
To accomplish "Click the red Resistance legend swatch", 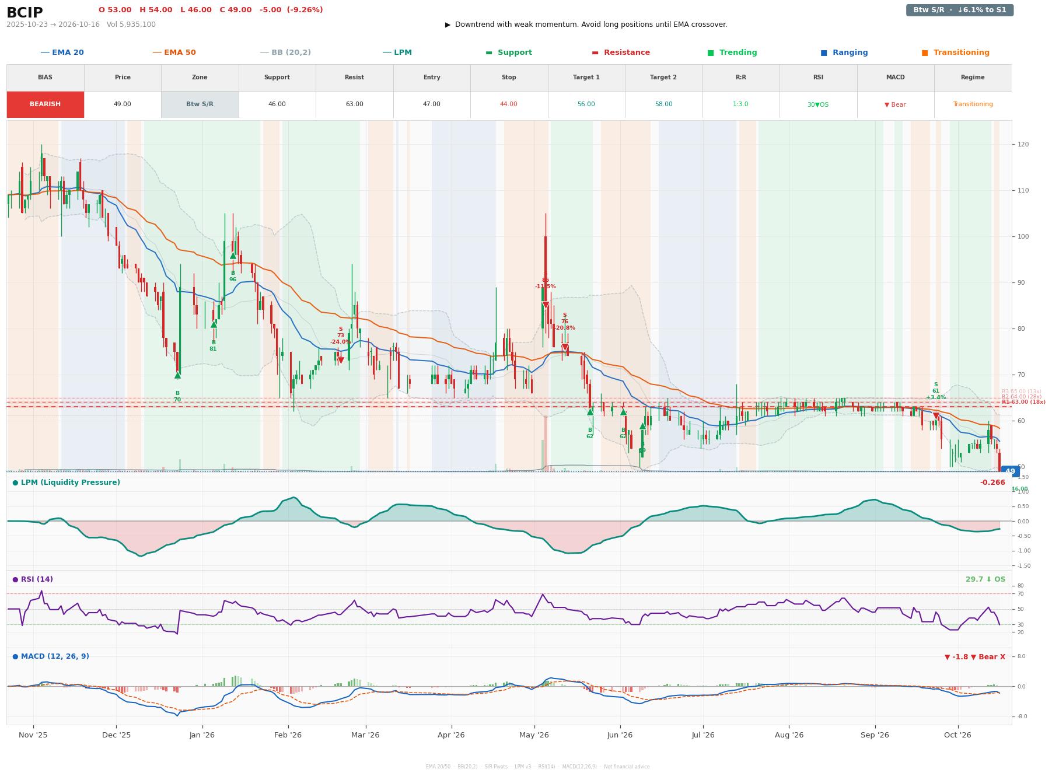I will click(595, 53).
